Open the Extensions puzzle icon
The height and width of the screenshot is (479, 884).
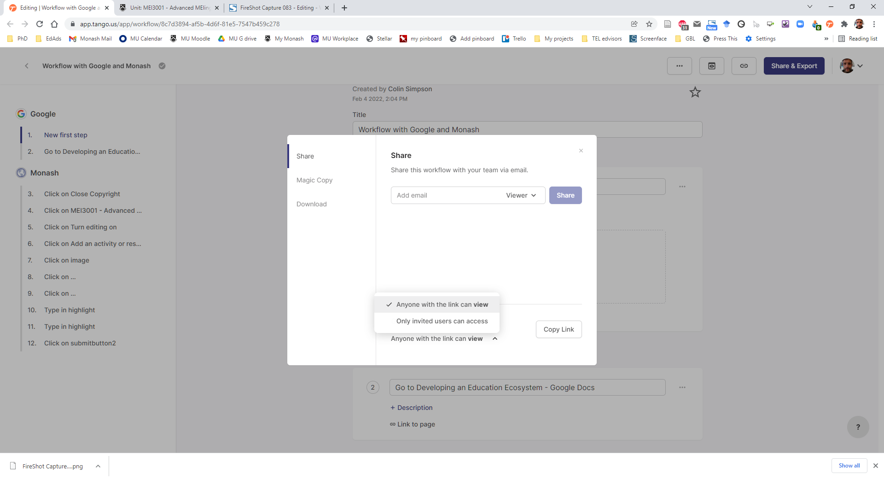pos(844,24)
